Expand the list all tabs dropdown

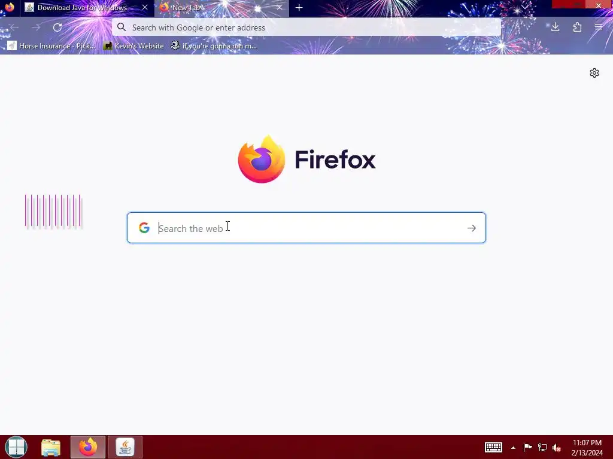pyautogui.click(x=524, y=7)
